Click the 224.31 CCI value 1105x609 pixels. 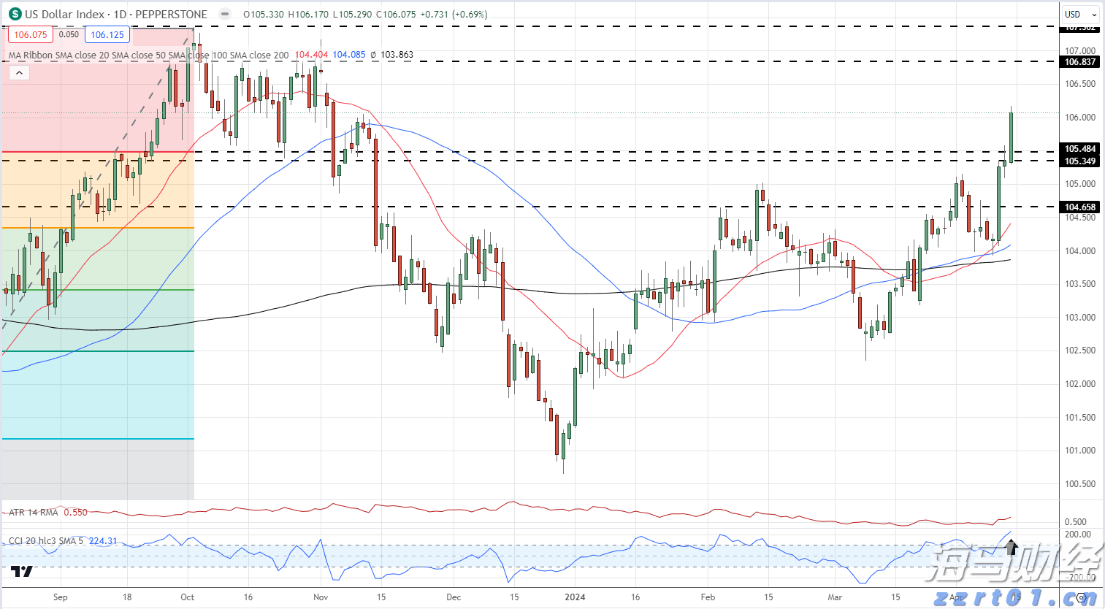[x=103, y=541]
